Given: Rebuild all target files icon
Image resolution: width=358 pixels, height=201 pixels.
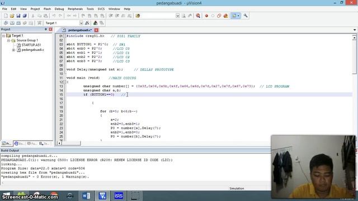Looking at the screenshot, I should point(18,23).
